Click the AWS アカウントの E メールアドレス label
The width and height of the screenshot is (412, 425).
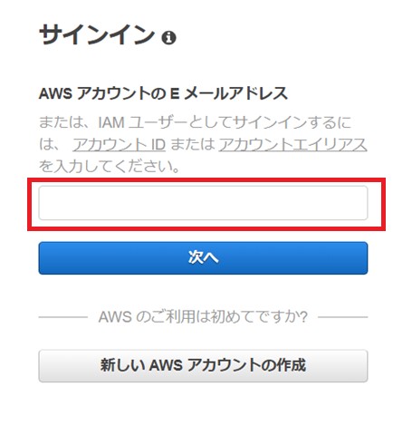[163, 93]
